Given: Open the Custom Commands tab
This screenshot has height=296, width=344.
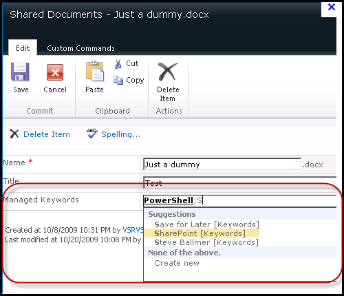Looking at the screenshot, I should (x=80, y=48).
